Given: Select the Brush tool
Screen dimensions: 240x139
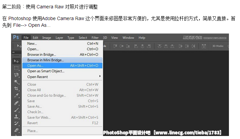Looking at the screenshot, I should click(16, 110).
